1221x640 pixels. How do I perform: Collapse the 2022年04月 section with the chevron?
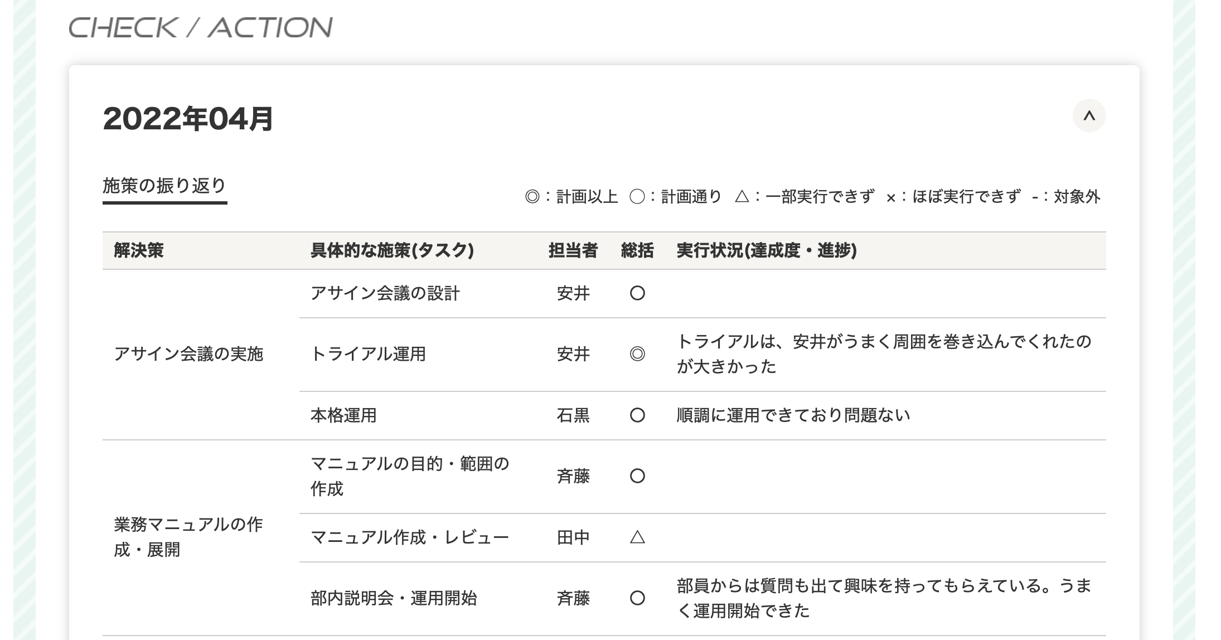point(1088,116)
